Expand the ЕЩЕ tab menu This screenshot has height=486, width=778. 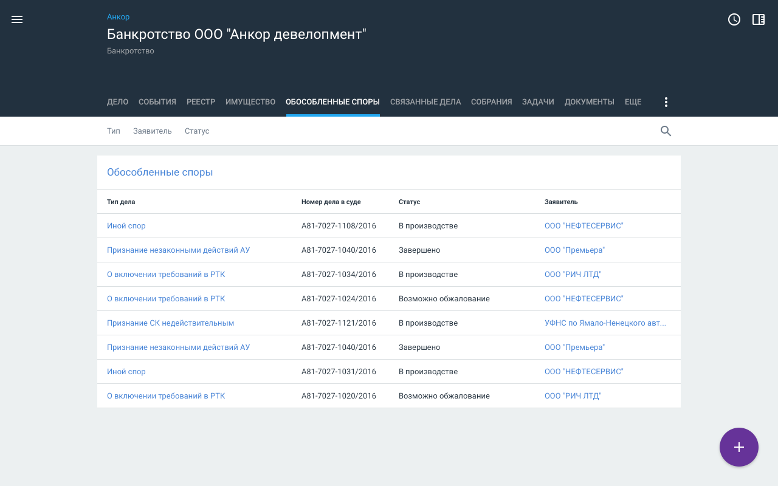[633, 102]
